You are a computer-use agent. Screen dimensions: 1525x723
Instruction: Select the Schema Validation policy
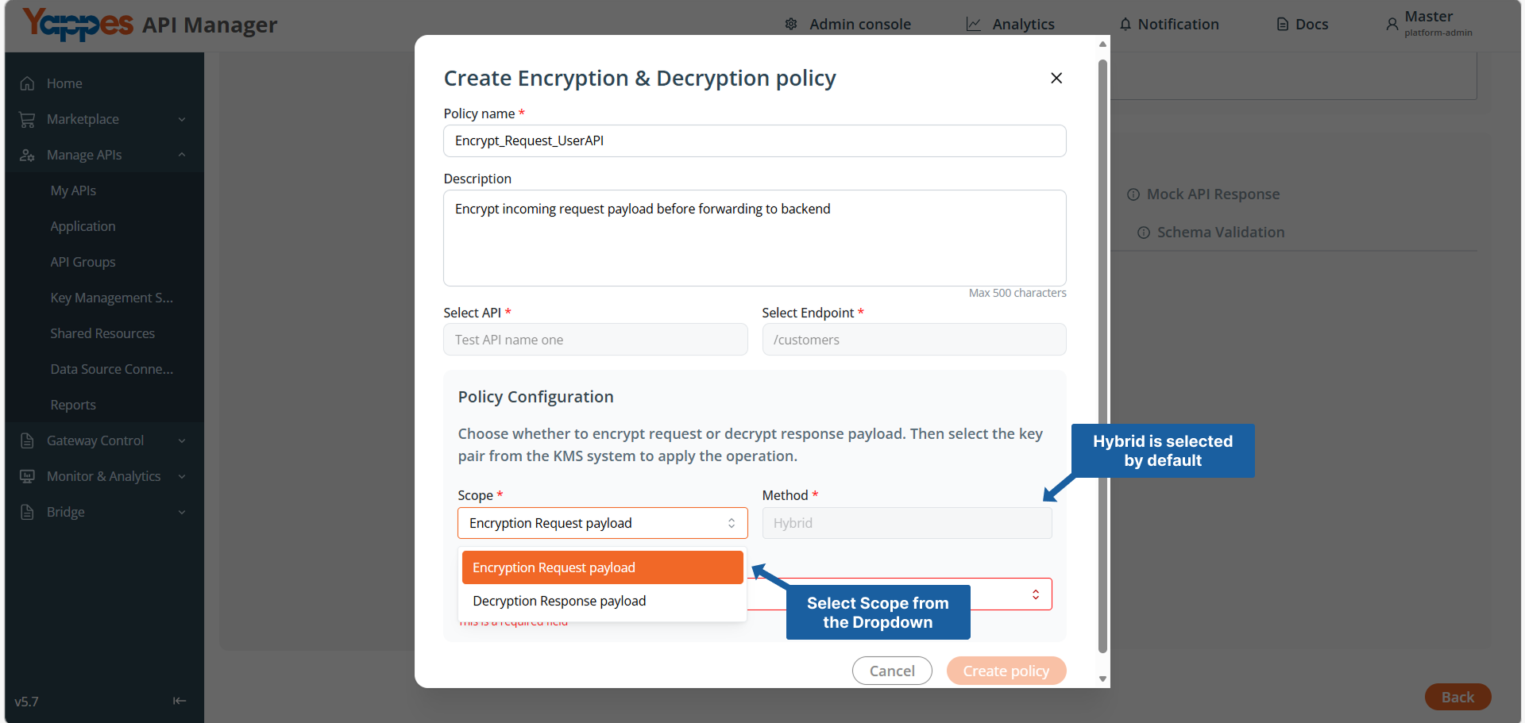[x=1220, y=233]
